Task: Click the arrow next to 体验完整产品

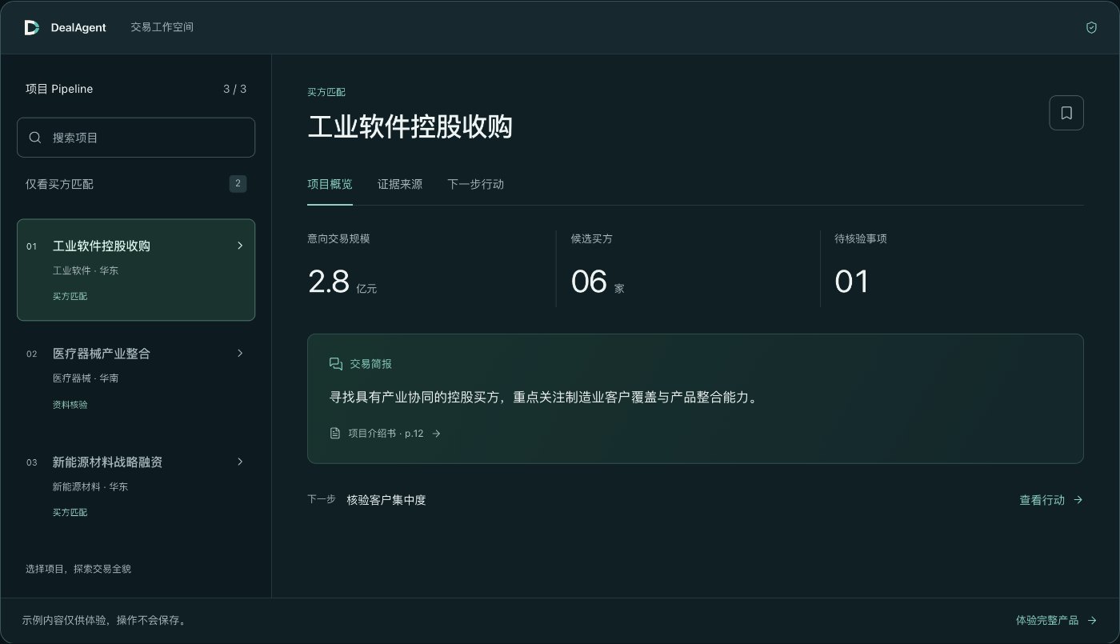Action: pyautogui.click(x=1092, y=620)
